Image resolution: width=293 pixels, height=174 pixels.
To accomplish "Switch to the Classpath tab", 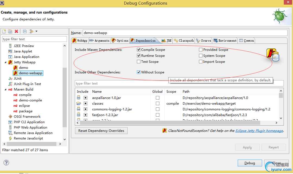I will tap(184, 41).
